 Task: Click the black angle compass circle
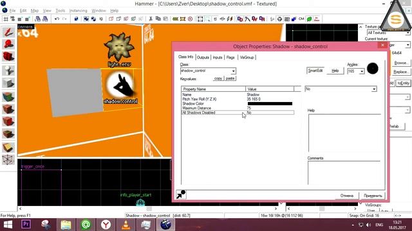coord(373,69)
